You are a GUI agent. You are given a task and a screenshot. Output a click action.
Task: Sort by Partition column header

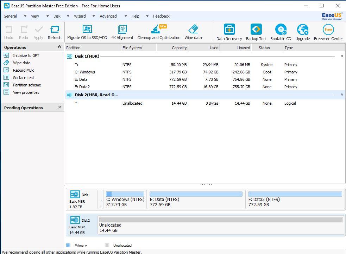tap(93, 48)
